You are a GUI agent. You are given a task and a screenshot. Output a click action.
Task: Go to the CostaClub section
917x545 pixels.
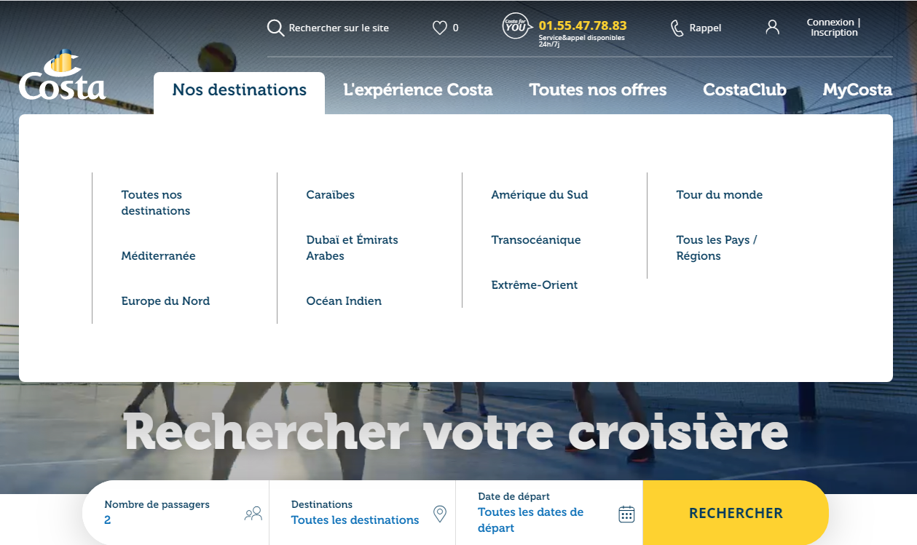pyautogui.click(x=744, y=89)
